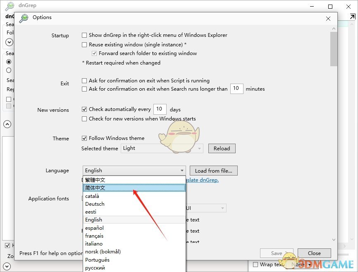Select 简体中文 from the language list
Image resolution: width=358 pixels, height=272 pixels.
[95, 188]
